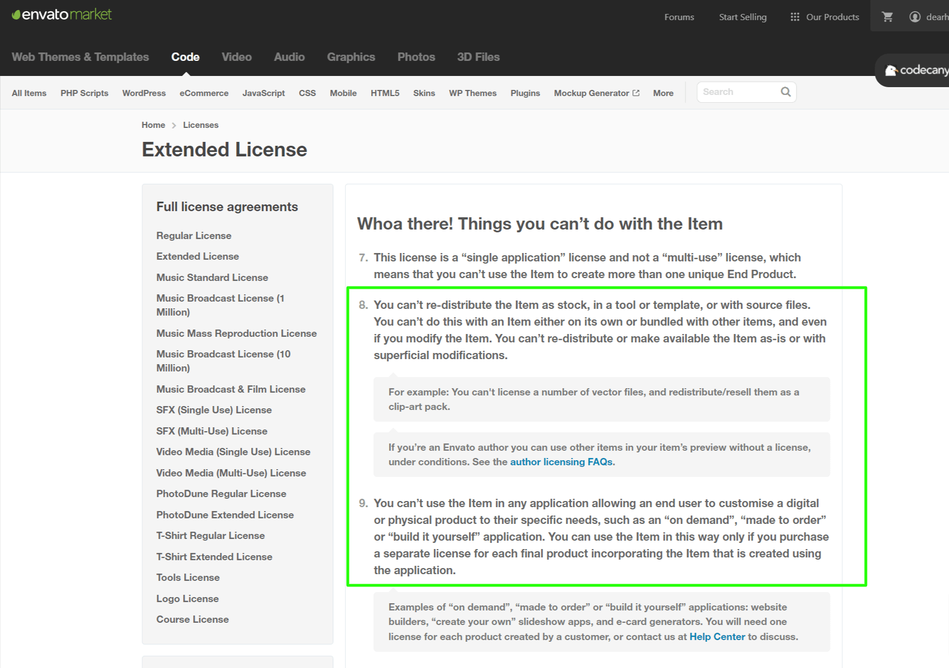Open T-Shirt Extended License
The image size is (949, 668).
(x=214, y=557)
